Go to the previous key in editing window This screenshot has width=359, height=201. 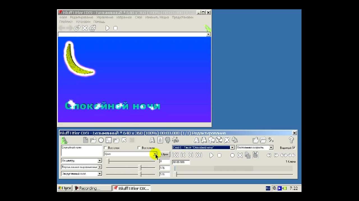point(183,155)
